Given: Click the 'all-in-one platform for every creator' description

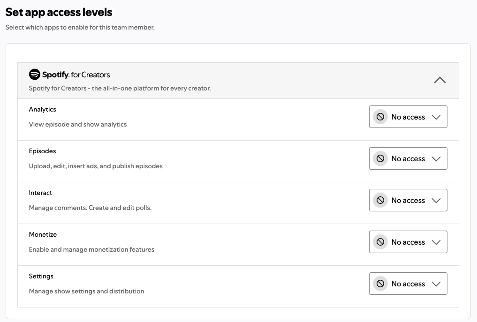Looking at the screenshot, I should (120, 89).
